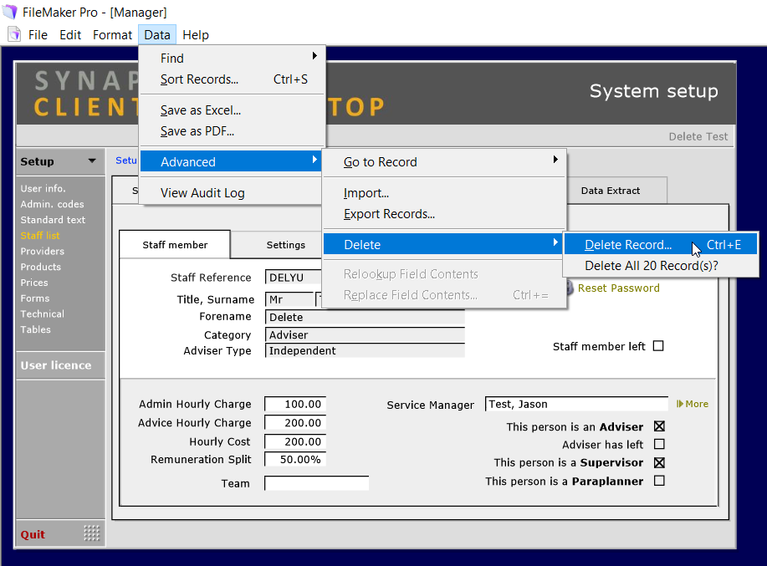Image resolution: width=767 pixels, height=566 pixels.
Task: Open Admin. codes in sidebar
Action: tap(53, 204)
